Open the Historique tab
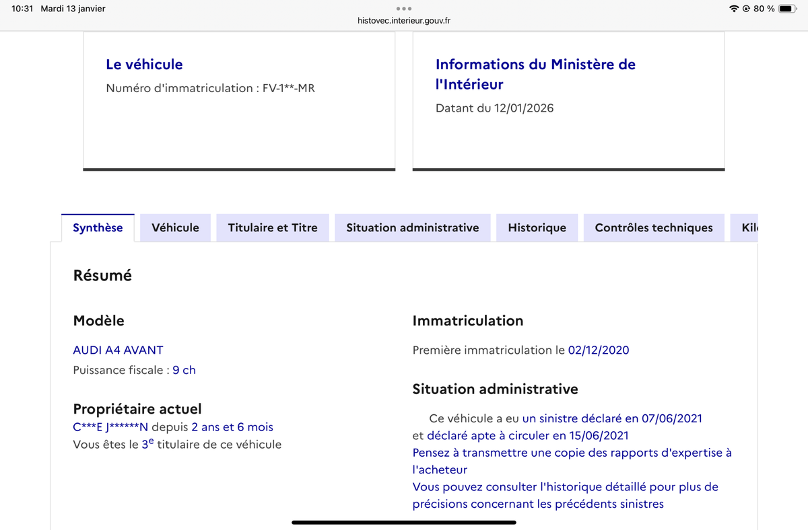 pos(537,227)
